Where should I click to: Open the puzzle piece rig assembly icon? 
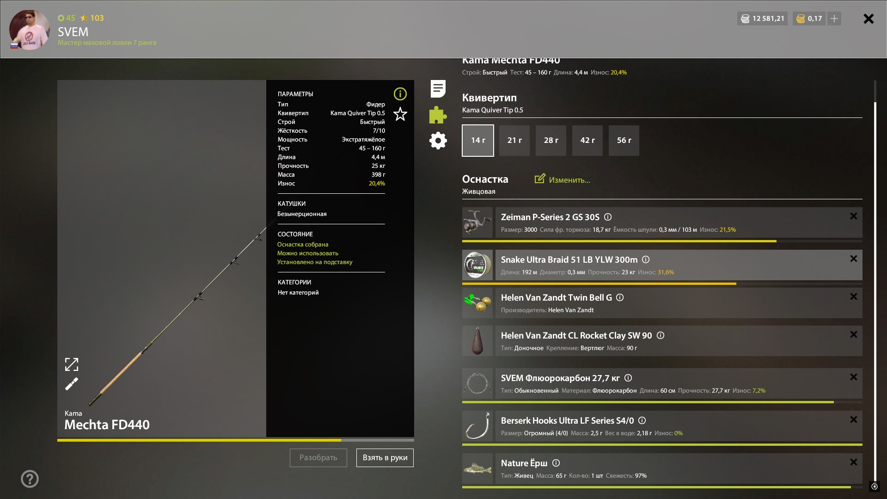[438, 115]
